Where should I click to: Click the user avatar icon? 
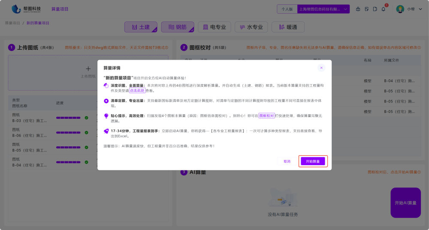pyautogui.click(x=400, y=9)
